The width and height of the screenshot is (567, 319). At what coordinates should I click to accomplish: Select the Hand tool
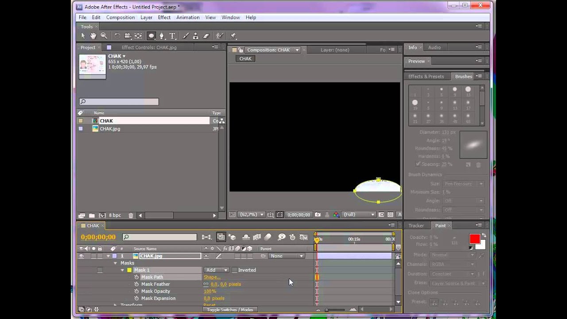tap(93, 36)
